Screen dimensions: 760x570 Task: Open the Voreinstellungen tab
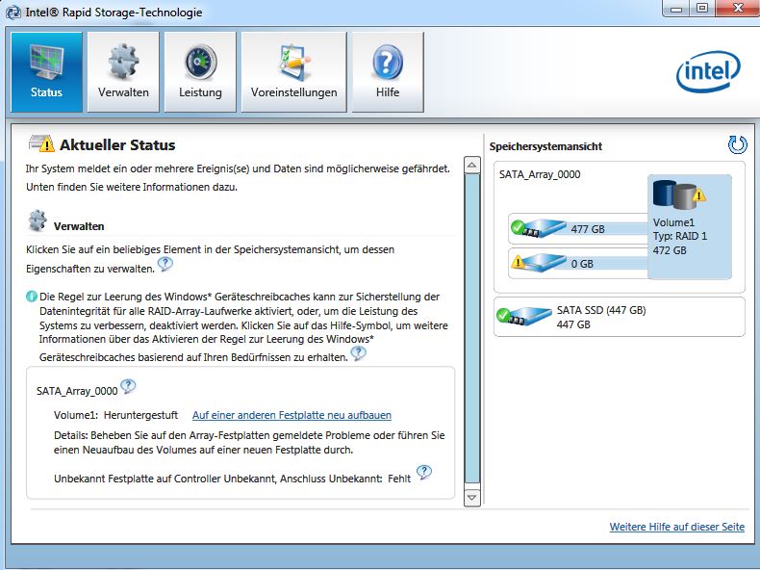(293, 72)
